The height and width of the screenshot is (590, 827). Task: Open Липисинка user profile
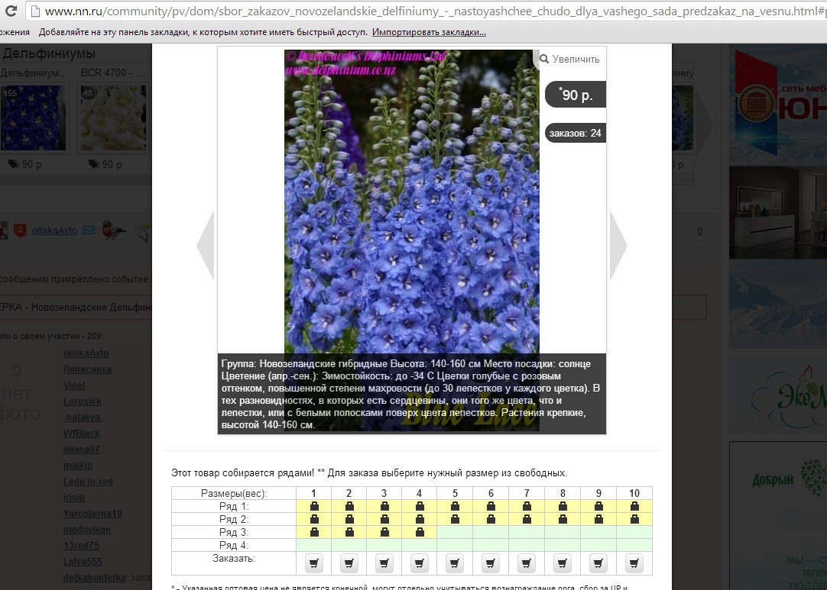click(x=87, y=369)
